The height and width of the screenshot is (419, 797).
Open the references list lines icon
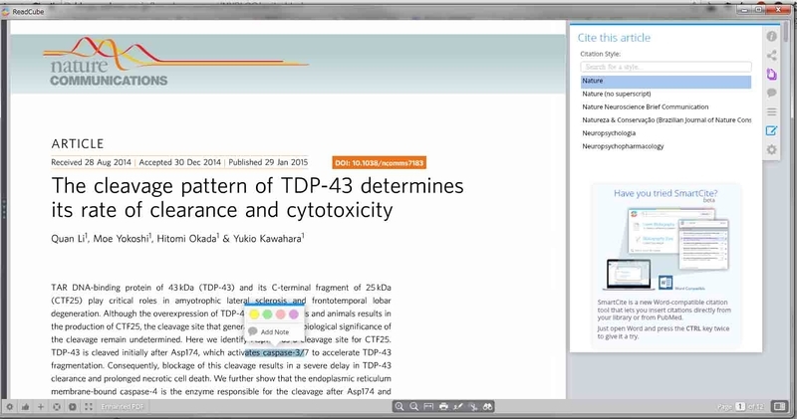771,111
